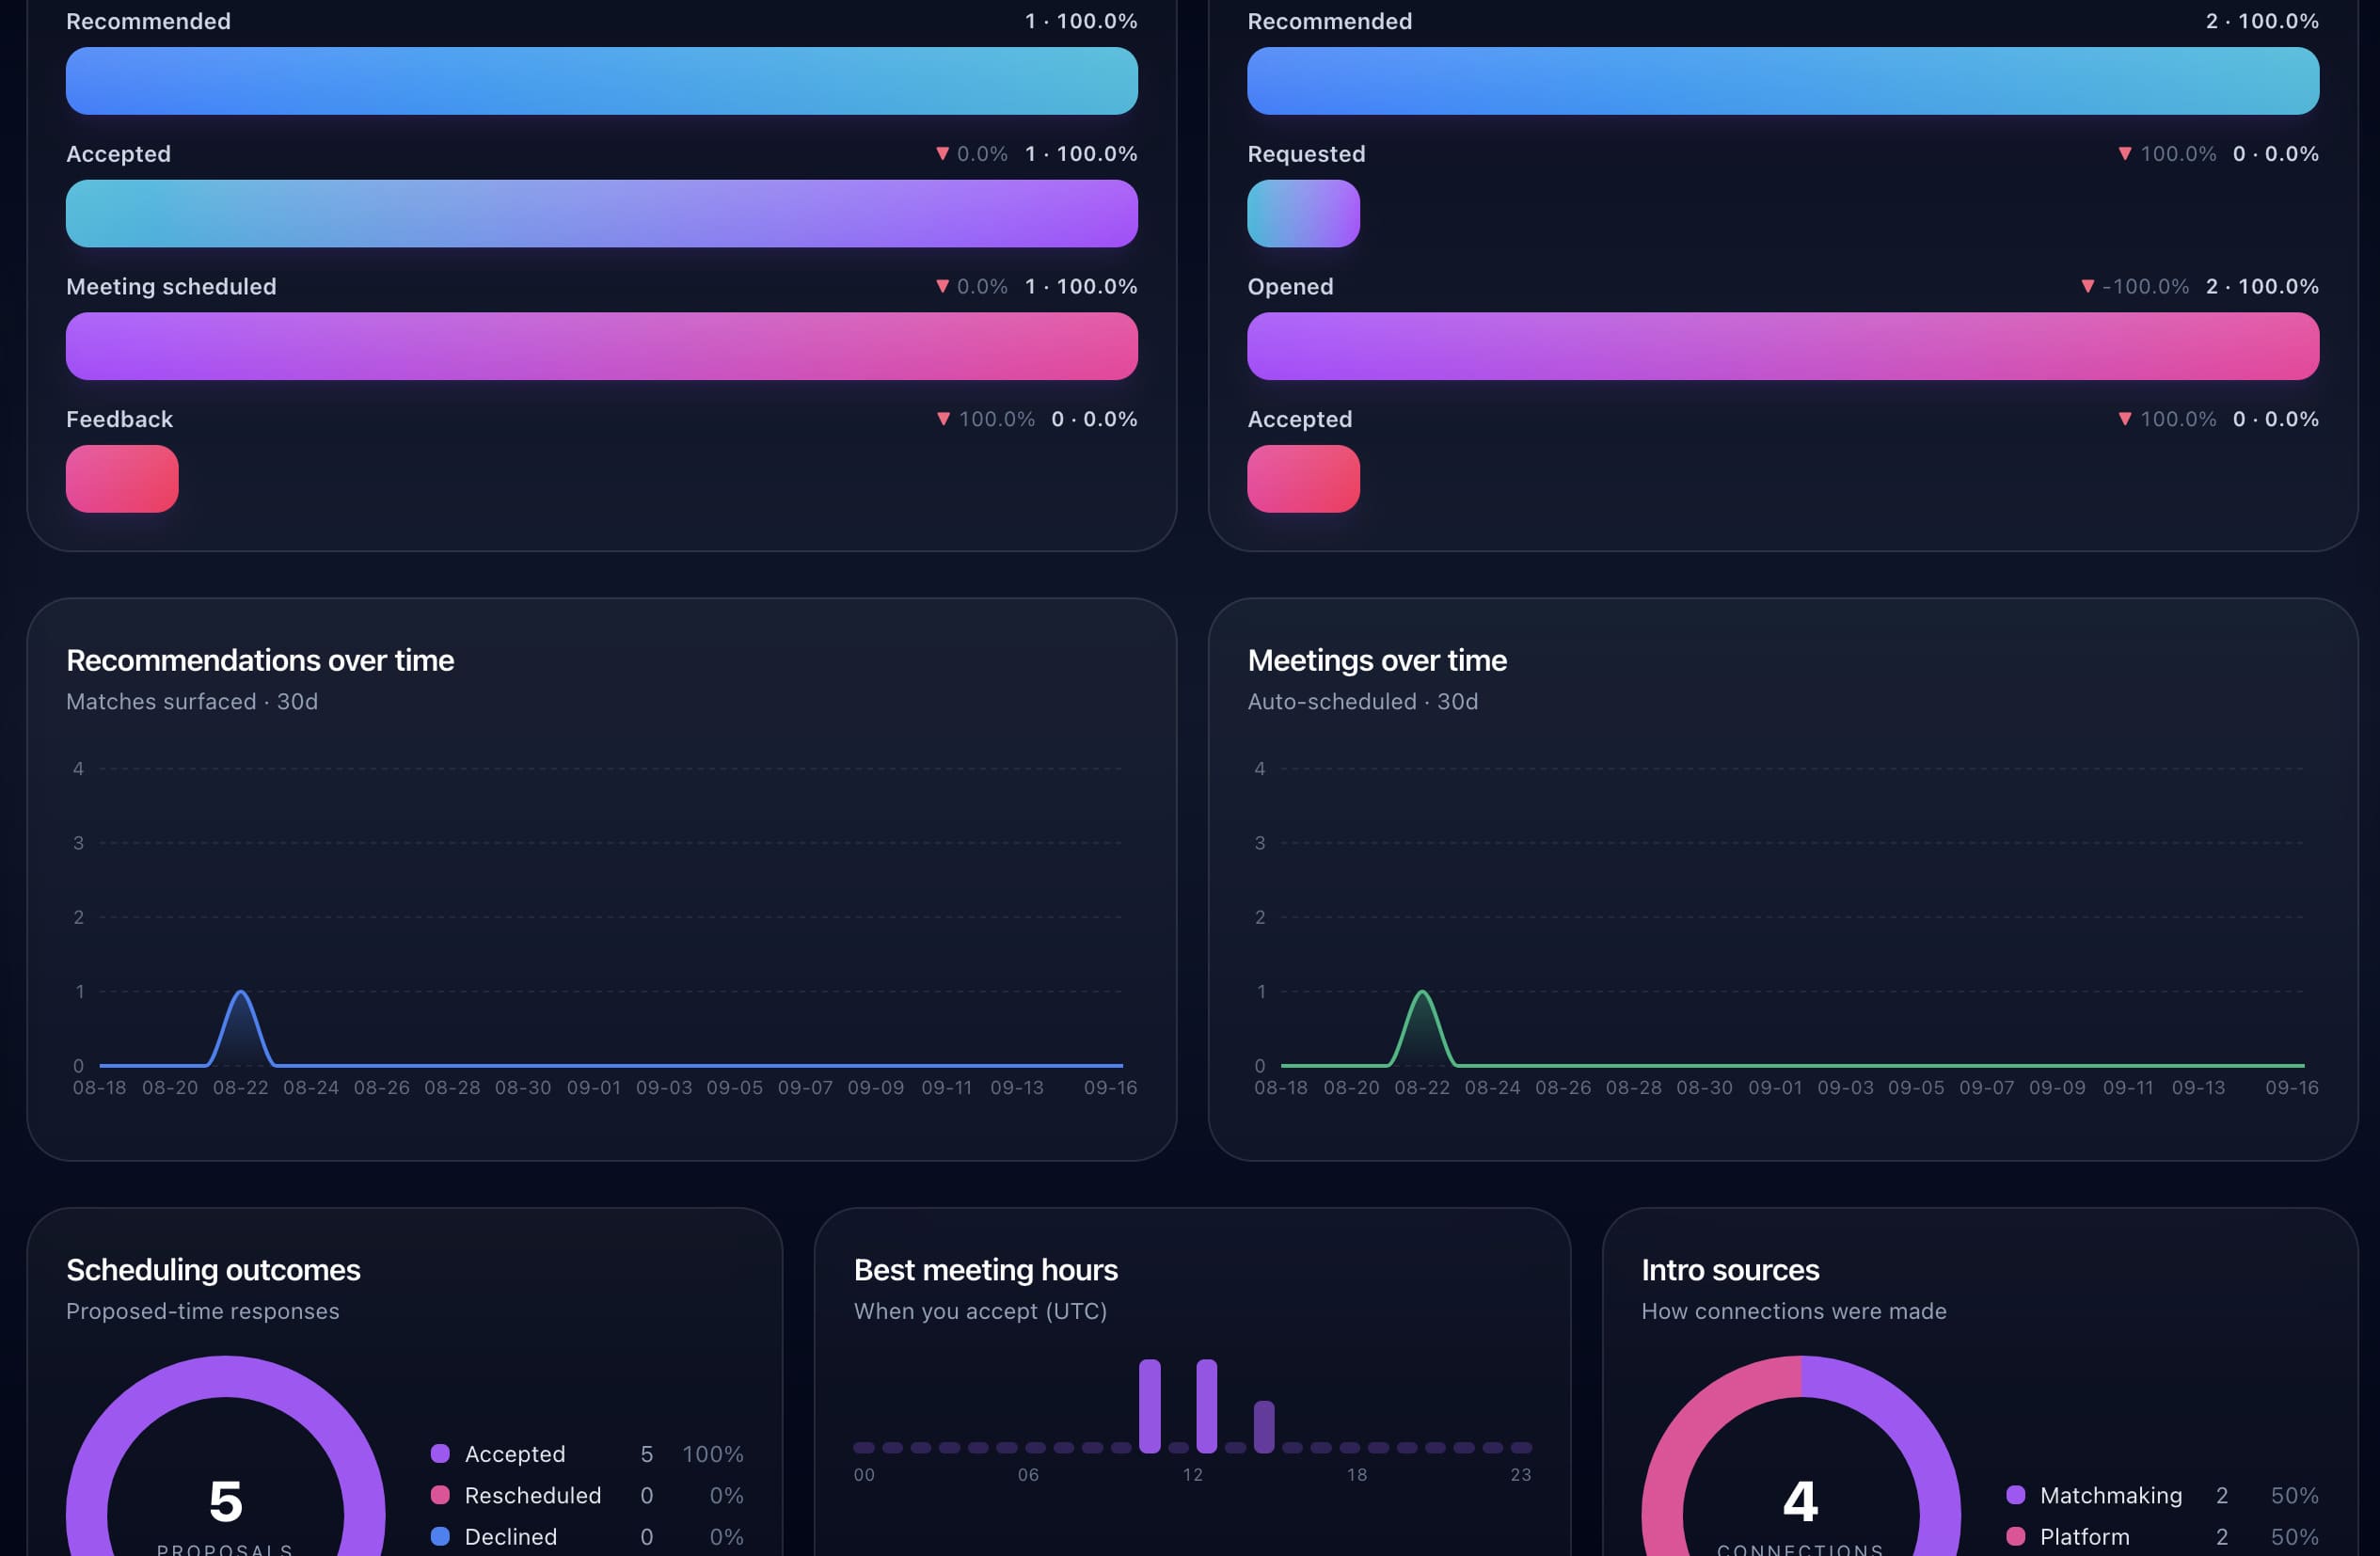Click the red down-arrow beside Feedback 100.0%
2380x1556 pixels.
(943, 419)
